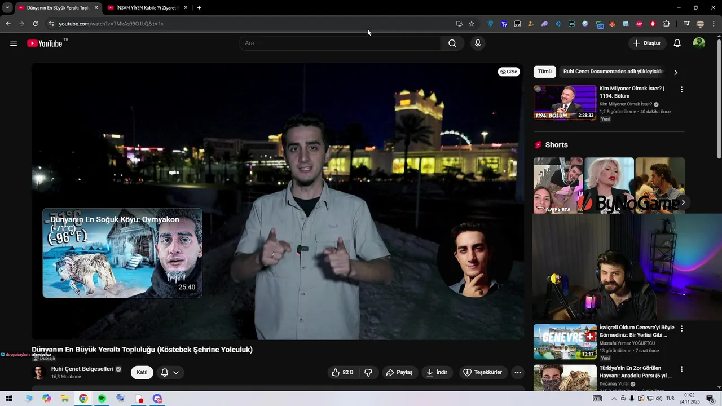The image size is (722, 406).
Task: Reload the current page
Action: pyautogui.click(x=35, y=24)
